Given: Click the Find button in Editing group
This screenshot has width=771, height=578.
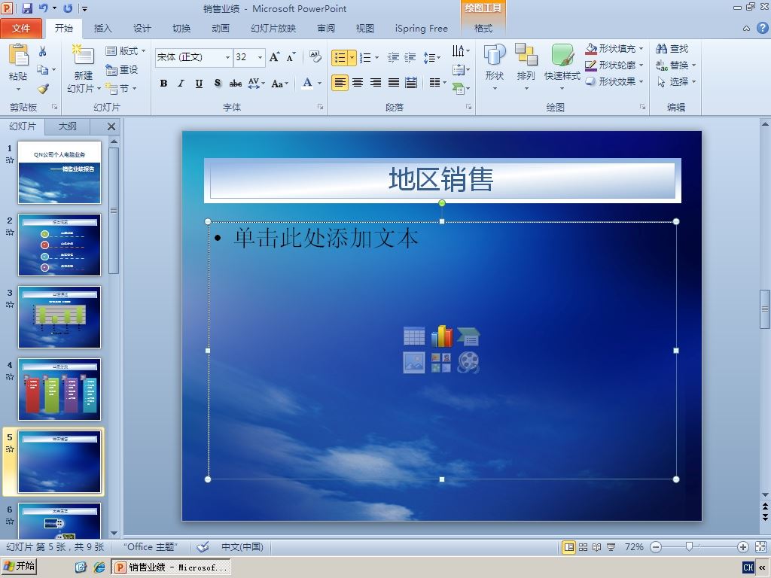Looking at the screenshot, I should click(672, 49).
